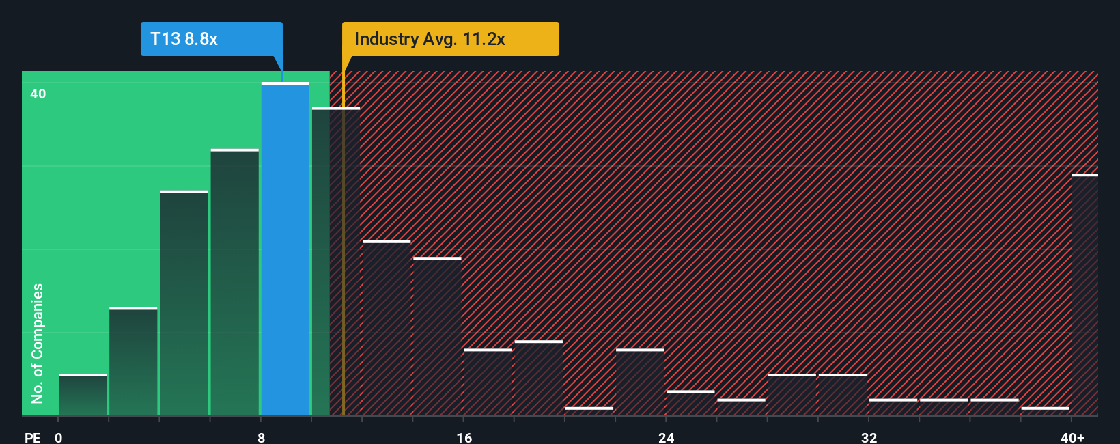Click the PE axis label
1120x444 pixels.
click(33, 437)
